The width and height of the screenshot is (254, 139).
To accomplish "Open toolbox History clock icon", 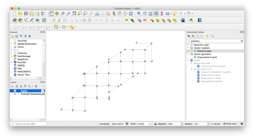I will (198, 36).
